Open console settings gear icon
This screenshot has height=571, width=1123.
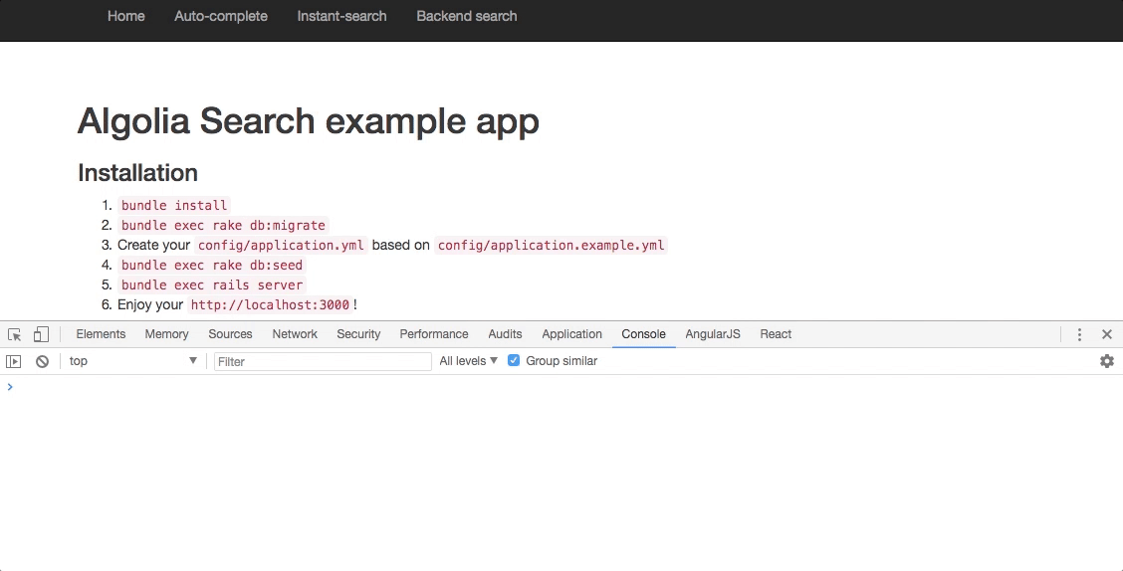click(x=1106, y=361)
